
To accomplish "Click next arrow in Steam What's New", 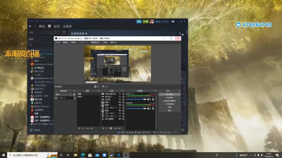I will click(x=180, y=33).
